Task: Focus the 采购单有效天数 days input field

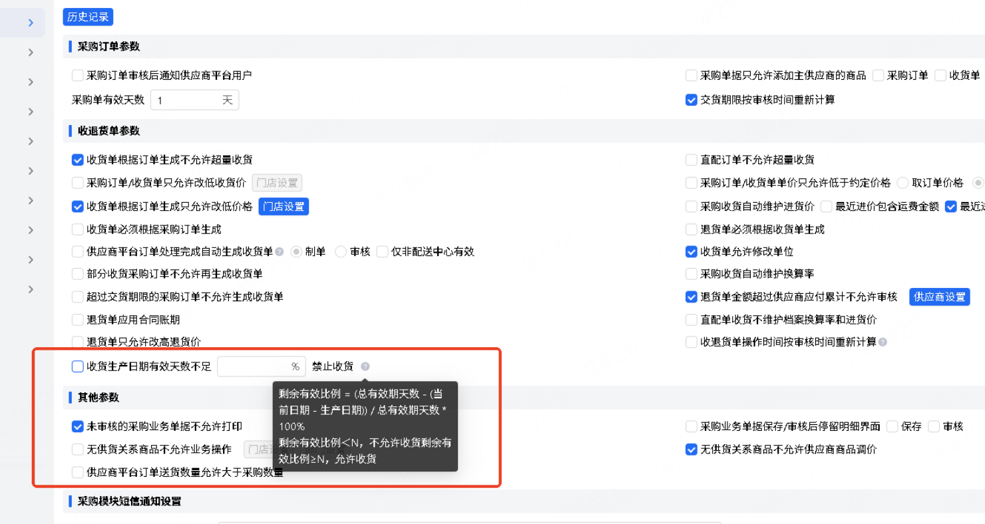Action: [x=194, y=100]
